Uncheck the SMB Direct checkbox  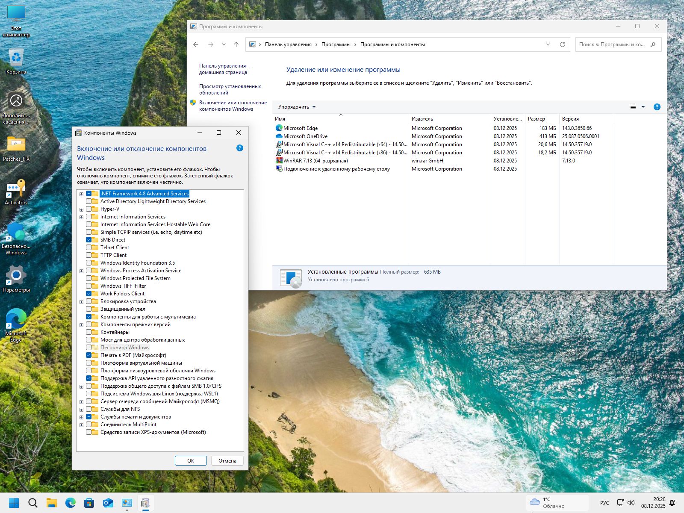click(x=89, y=240)
